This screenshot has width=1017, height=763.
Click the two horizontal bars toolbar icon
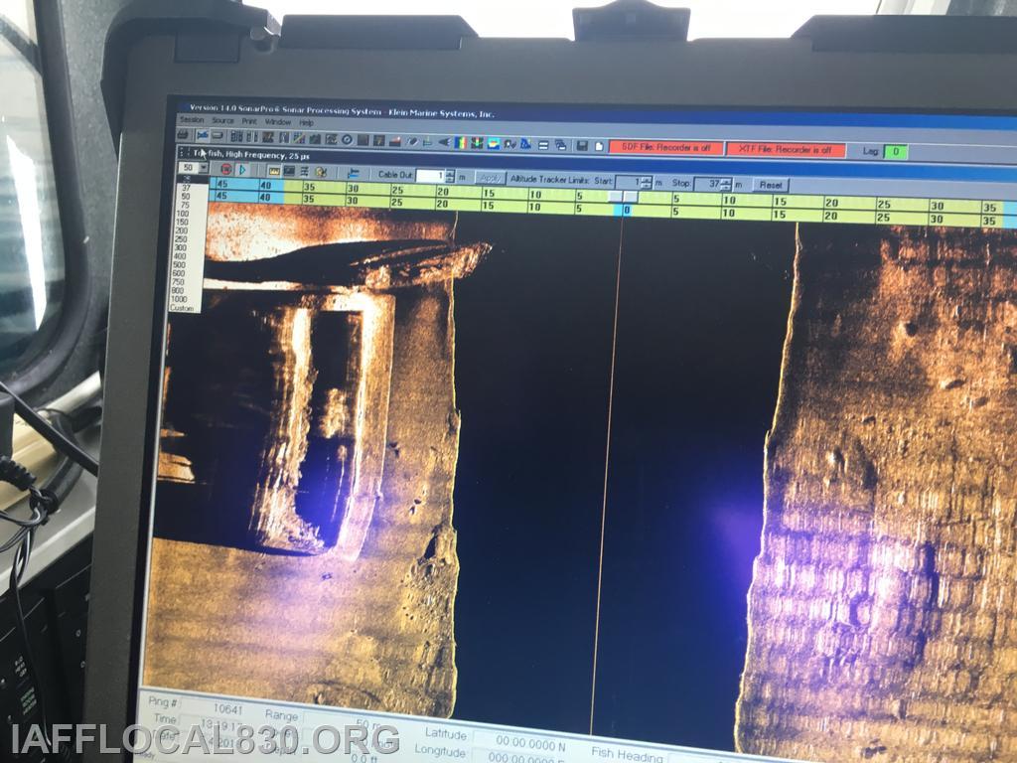point(543,145)
